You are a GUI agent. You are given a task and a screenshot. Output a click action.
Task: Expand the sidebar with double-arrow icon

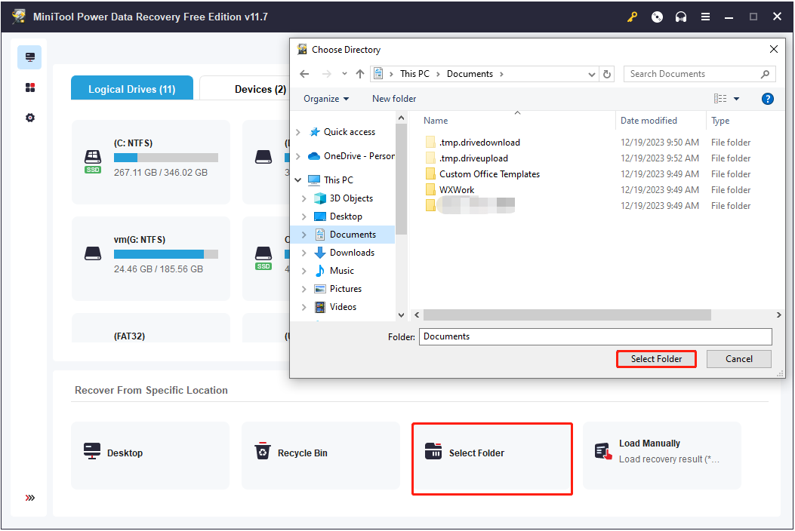point(30,498)
